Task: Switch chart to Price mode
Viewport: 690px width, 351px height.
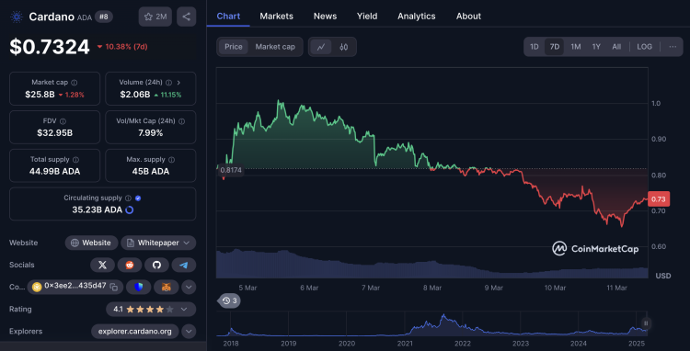Action: pos(234,47)
